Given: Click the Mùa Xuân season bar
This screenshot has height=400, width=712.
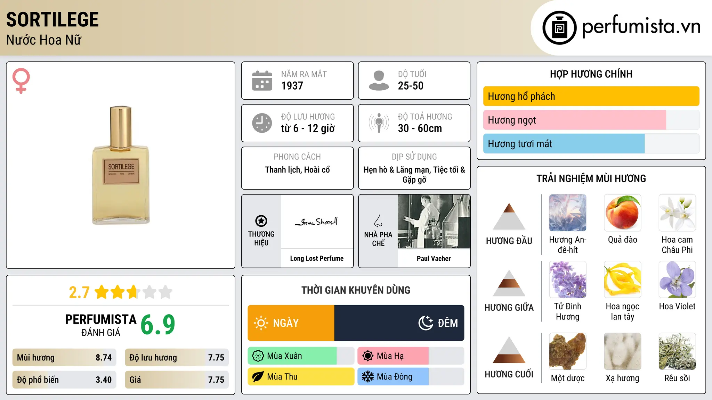Looking at the screenshot, I should click(x=301, y=356).
